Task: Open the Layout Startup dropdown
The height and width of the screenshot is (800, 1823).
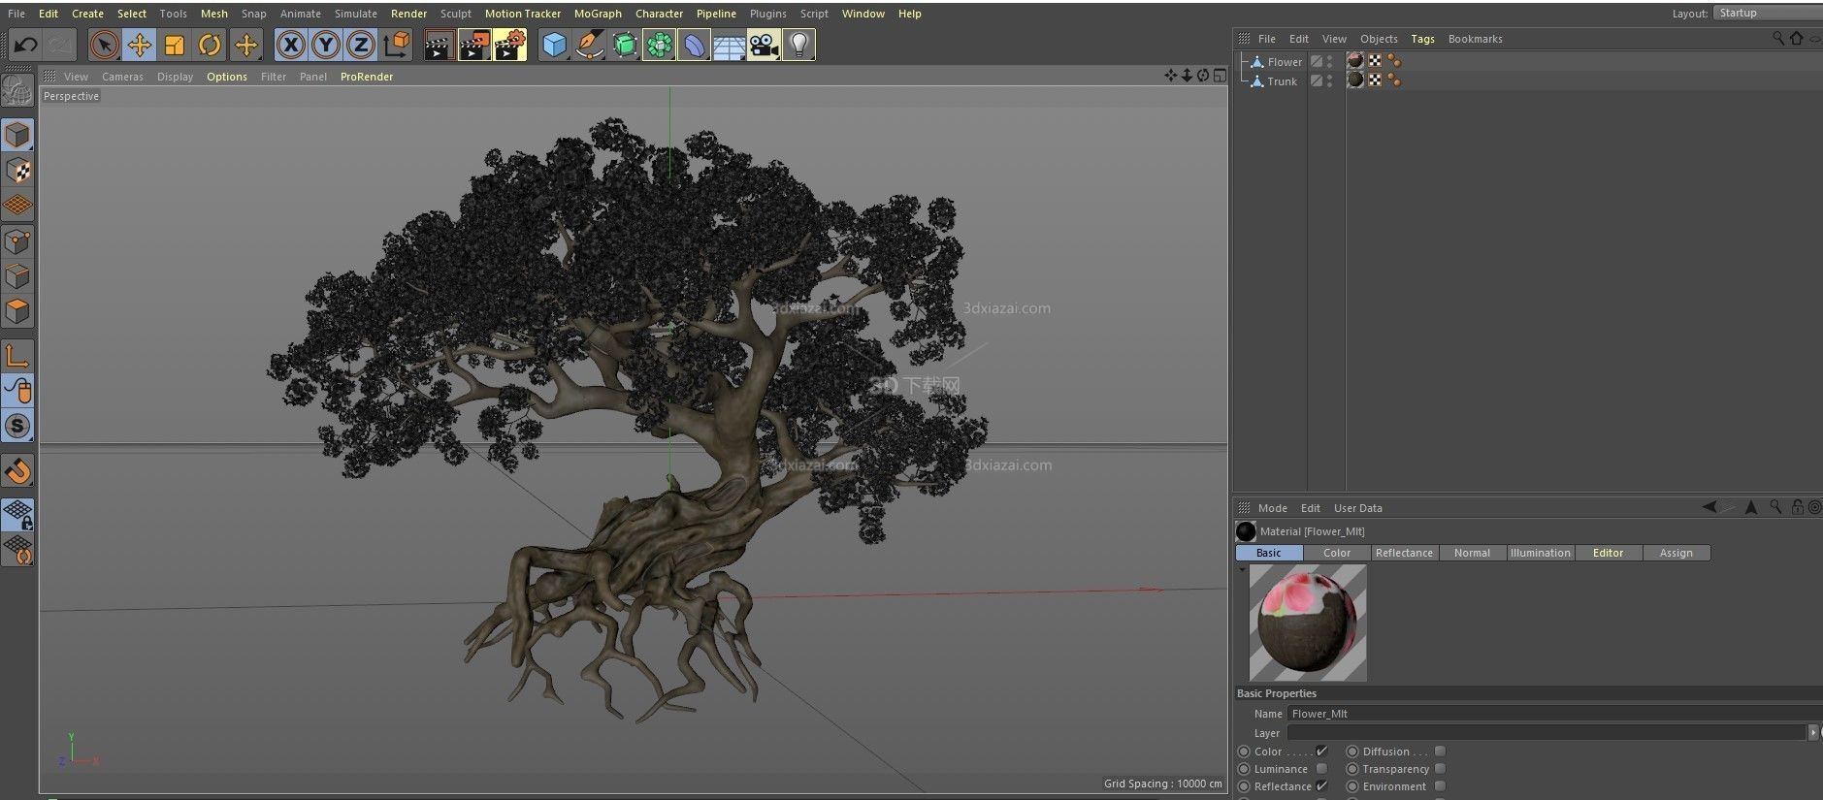Action: [x=1767, y=13]
